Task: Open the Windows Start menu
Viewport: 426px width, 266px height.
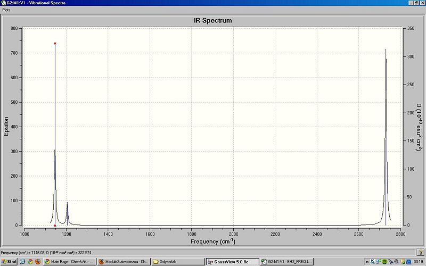Action: [9, 262]
